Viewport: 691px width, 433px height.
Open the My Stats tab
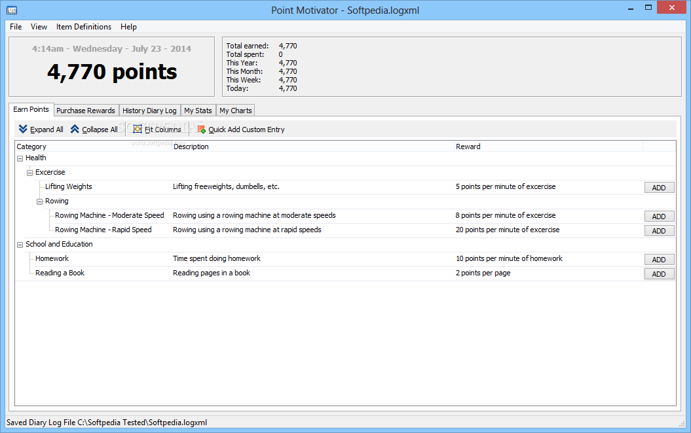point(198,111)
